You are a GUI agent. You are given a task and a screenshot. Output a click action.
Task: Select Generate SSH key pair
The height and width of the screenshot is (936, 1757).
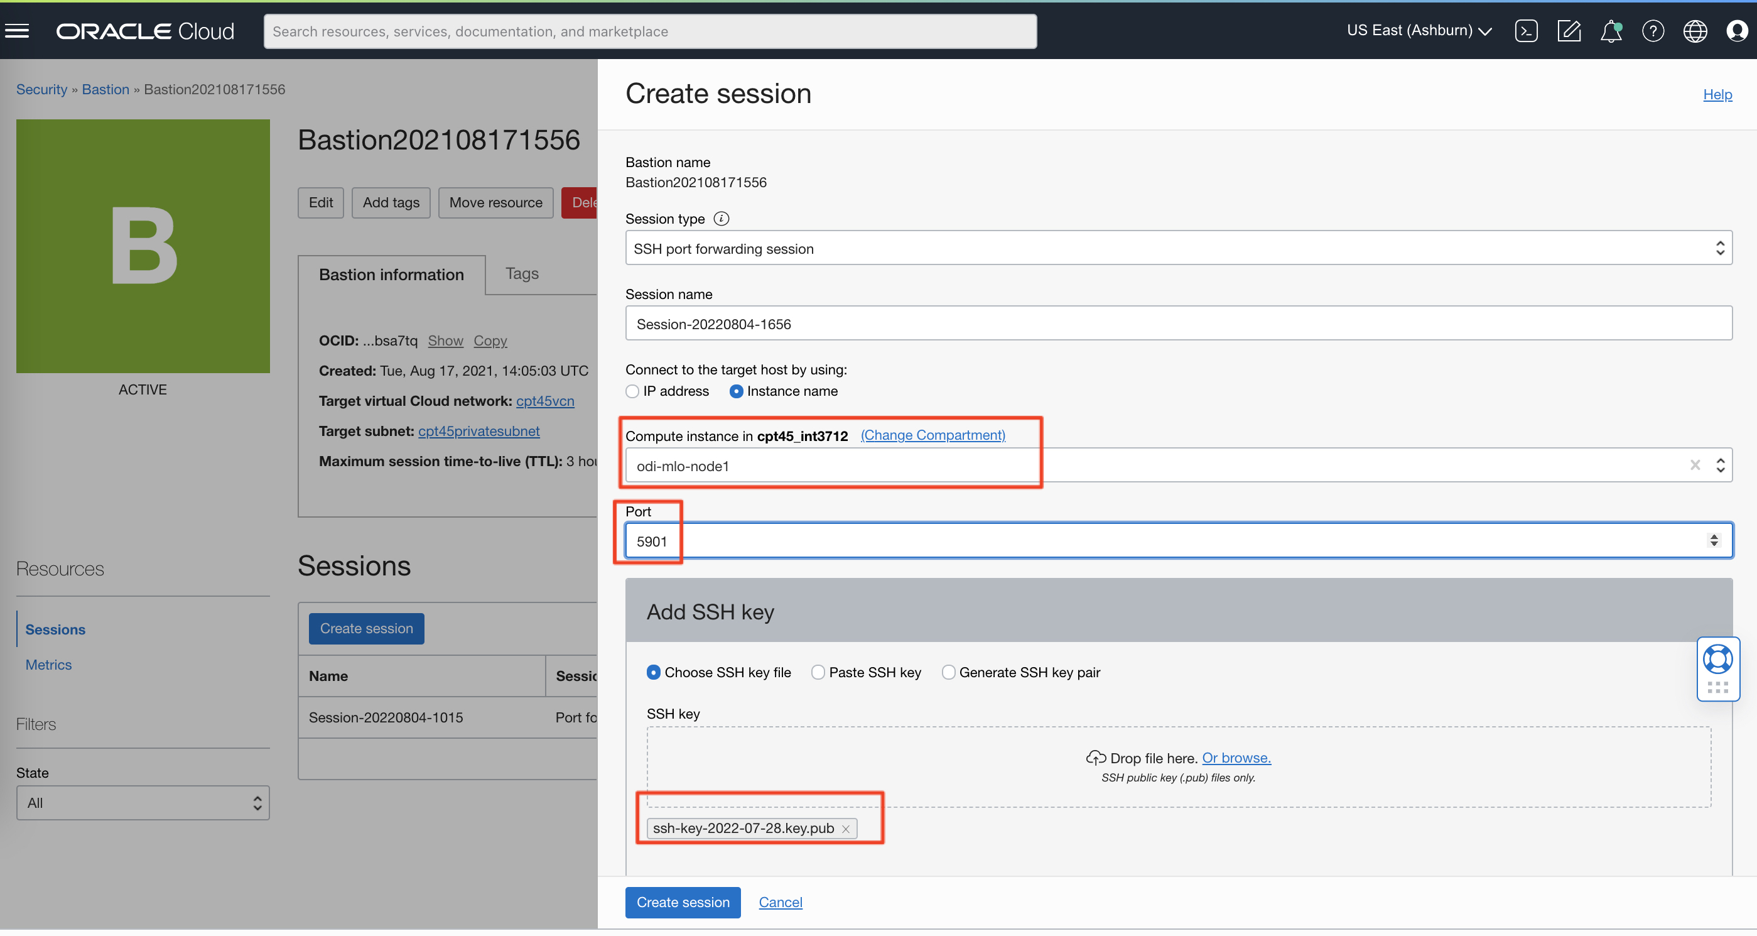(x=948, y=672)
